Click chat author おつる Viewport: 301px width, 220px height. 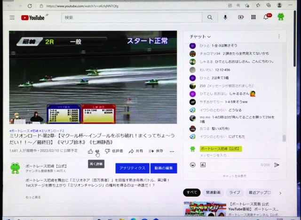pyautogui.click(x=205, y=129)
